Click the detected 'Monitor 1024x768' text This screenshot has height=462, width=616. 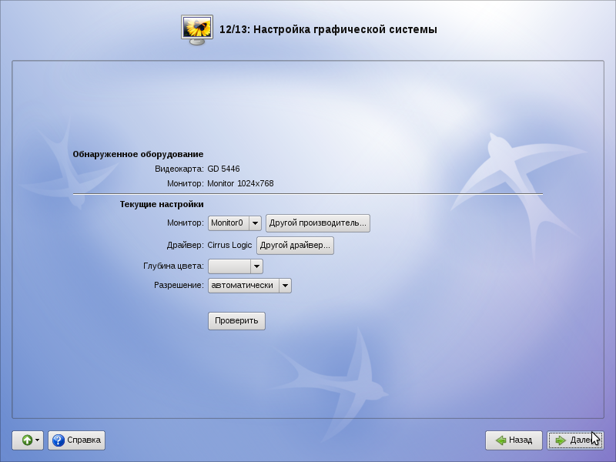click(240, 184)
